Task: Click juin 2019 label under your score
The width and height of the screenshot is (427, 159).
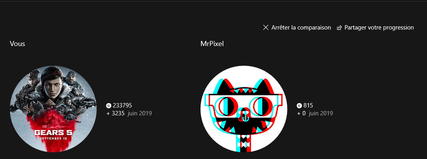Action: [x=139, y=113]
